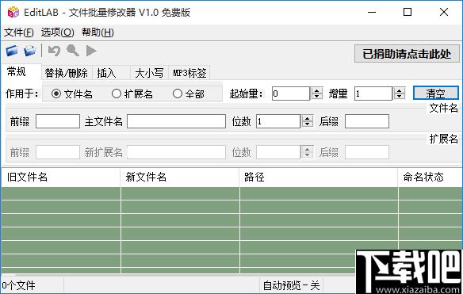463x294 pixels.
Task: Click the 清空 button
Action: [x=435, y=94]
